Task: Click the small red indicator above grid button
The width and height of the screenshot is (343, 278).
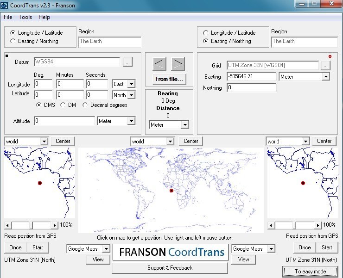Action: [330, 56]
